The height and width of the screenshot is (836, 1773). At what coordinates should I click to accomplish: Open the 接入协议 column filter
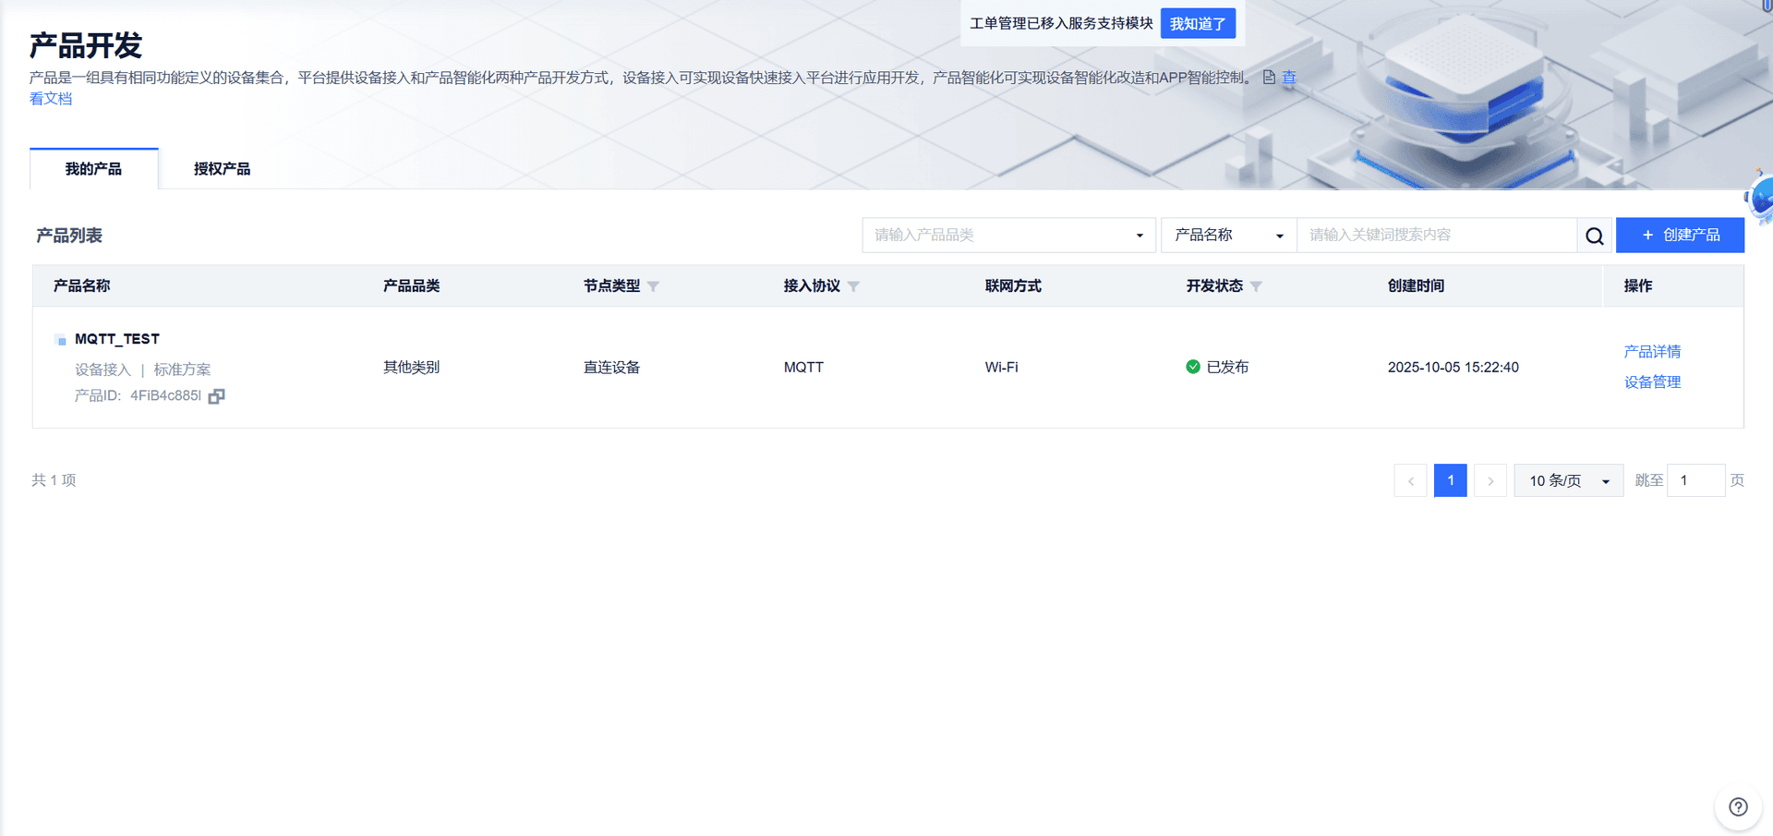855,286
